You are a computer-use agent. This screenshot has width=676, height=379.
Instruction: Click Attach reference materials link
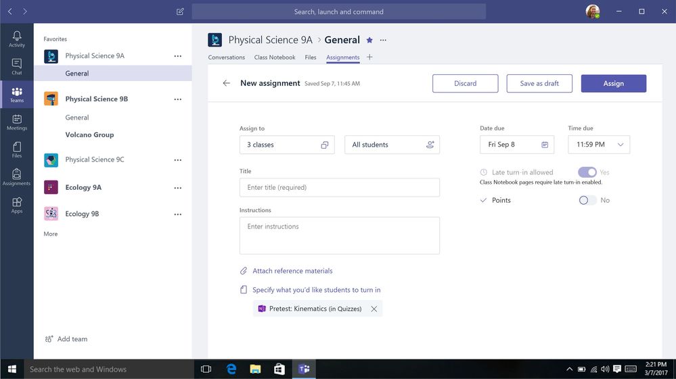(x=292, y=271)
